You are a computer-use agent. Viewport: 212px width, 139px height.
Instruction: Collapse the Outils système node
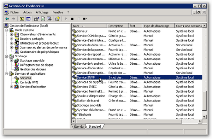(6, 30)
